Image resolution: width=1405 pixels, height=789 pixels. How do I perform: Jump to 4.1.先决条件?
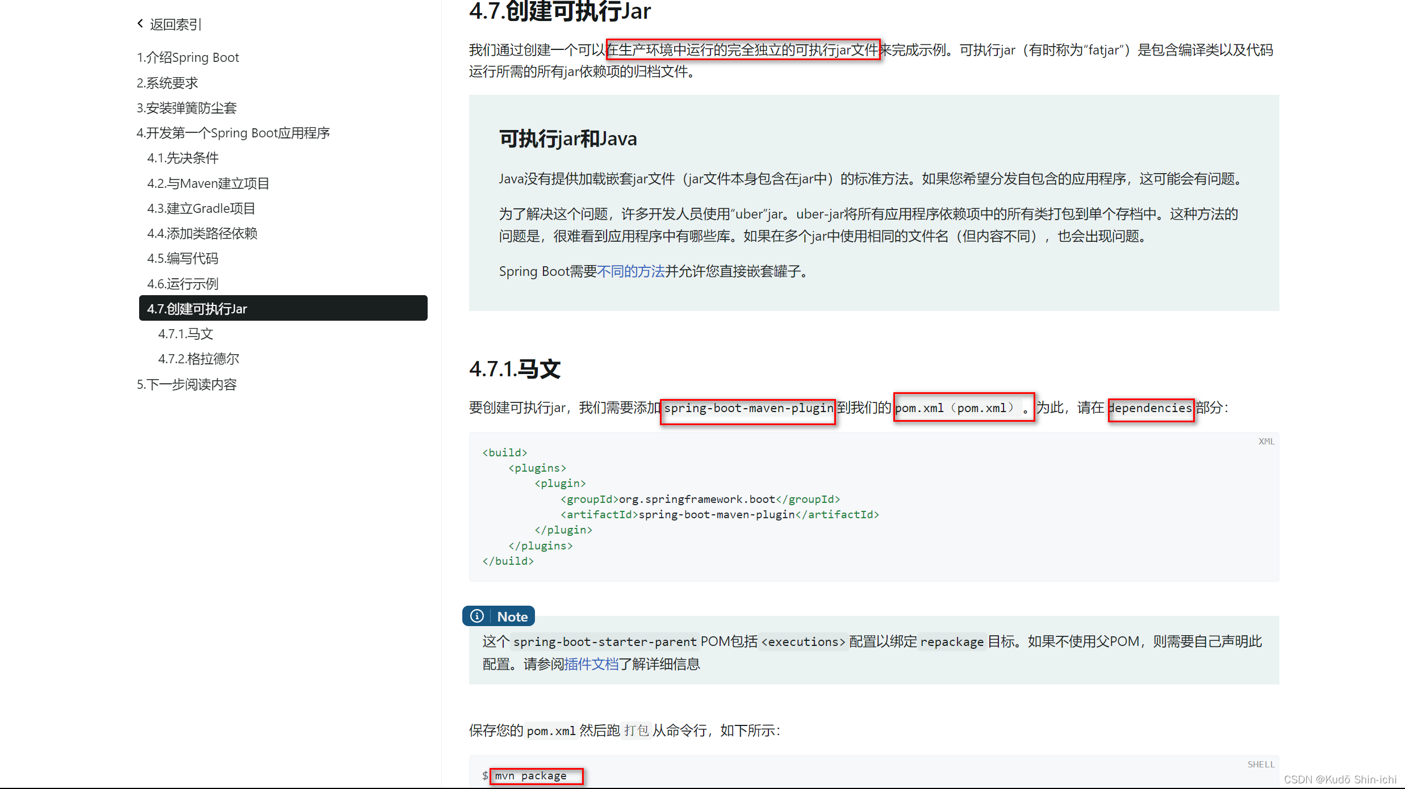tap(183, 158)
